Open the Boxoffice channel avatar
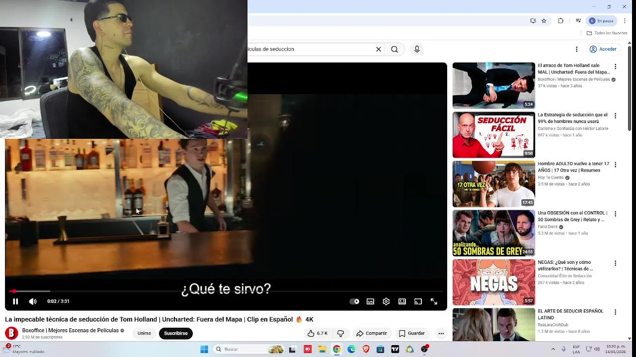Screen dimensions: 636x357 pyautogui.click(x=11, y=333)
